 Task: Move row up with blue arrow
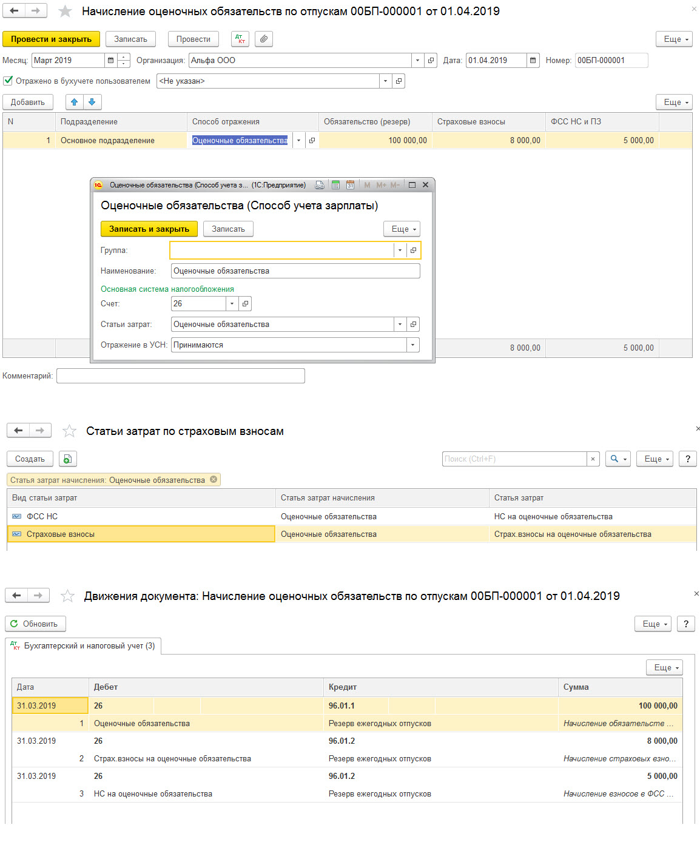coord(75,102)
